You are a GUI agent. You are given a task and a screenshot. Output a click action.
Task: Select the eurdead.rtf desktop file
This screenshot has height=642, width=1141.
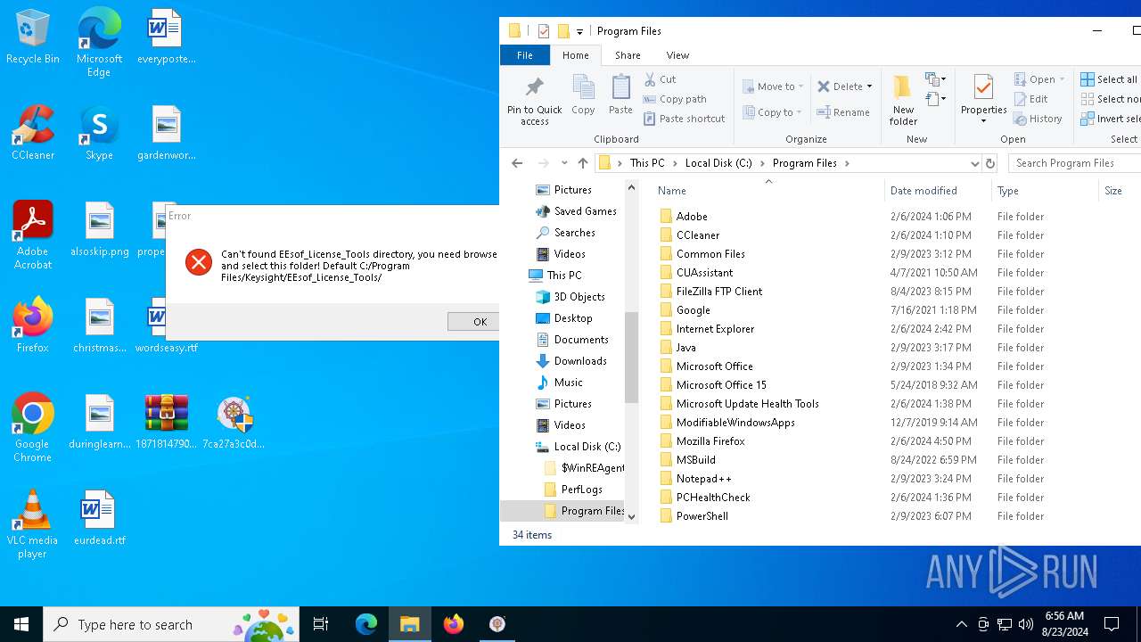click(99, 518)
